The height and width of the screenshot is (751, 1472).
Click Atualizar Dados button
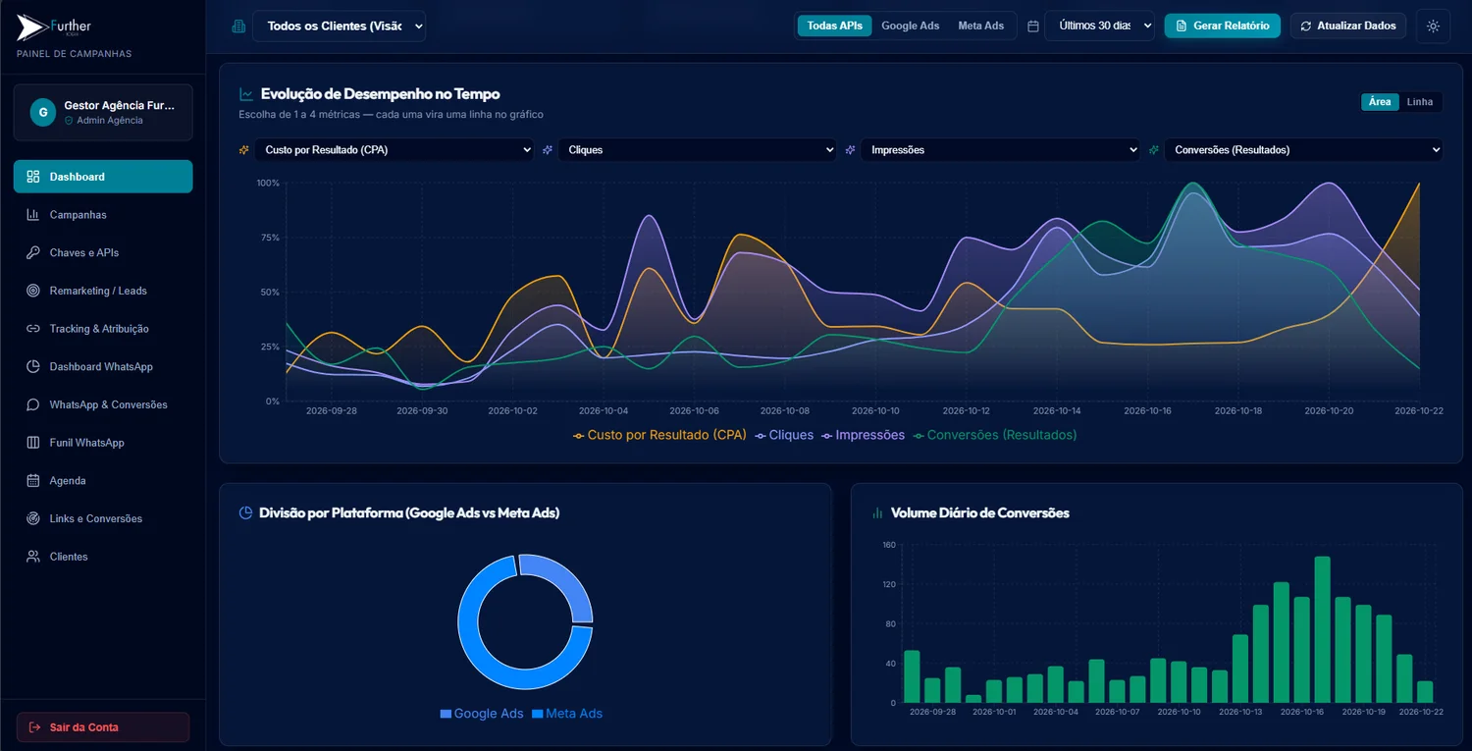coord(1348,26)
